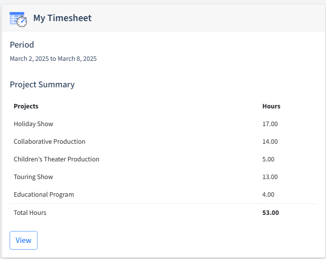Click the 14.00 hours value
This screenshot has height=259, width=326.
[x=270, y=142]
